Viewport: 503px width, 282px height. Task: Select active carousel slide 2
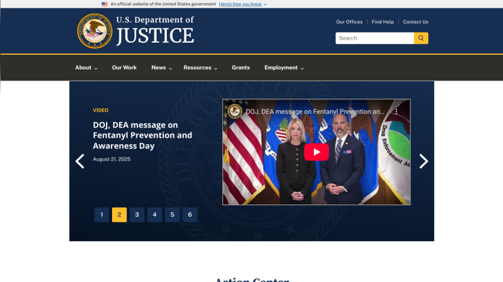119,215
